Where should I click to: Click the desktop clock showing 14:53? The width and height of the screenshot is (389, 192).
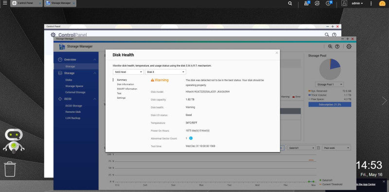370,165
